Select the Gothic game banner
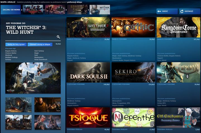The height and width of the screenshot is (133, 201). tap(133, 27)
